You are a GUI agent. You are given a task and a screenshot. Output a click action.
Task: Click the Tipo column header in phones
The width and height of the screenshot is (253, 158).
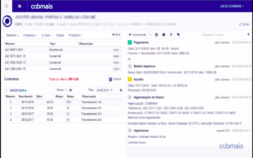(x=52, y=44)
